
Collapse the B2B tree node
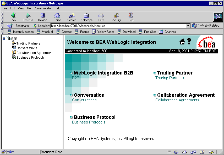click(x=4, y=38)
